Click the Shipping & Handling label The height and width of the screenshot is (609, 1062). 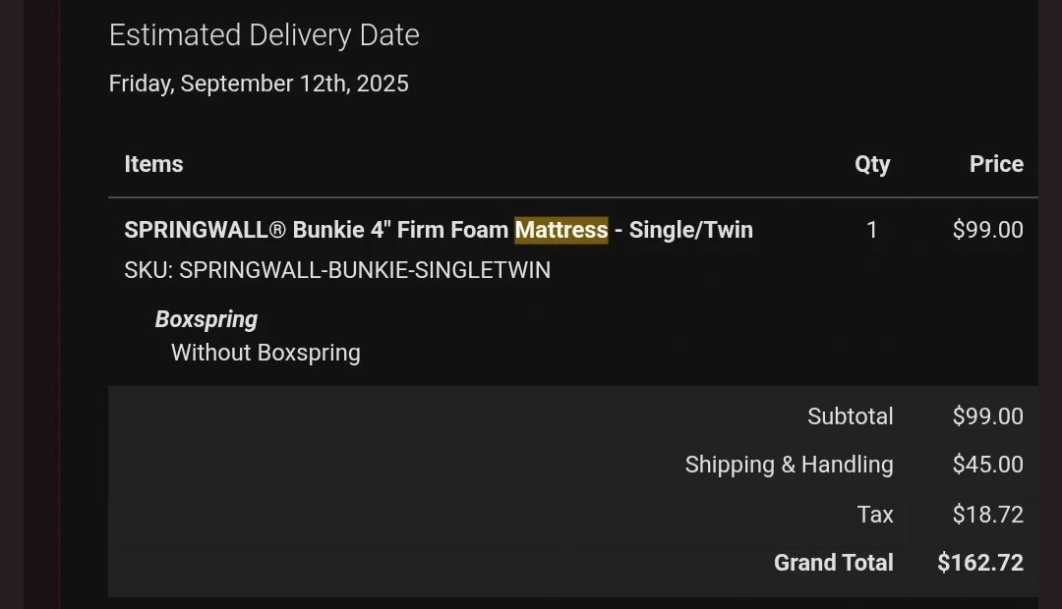(x=789, y=465)
